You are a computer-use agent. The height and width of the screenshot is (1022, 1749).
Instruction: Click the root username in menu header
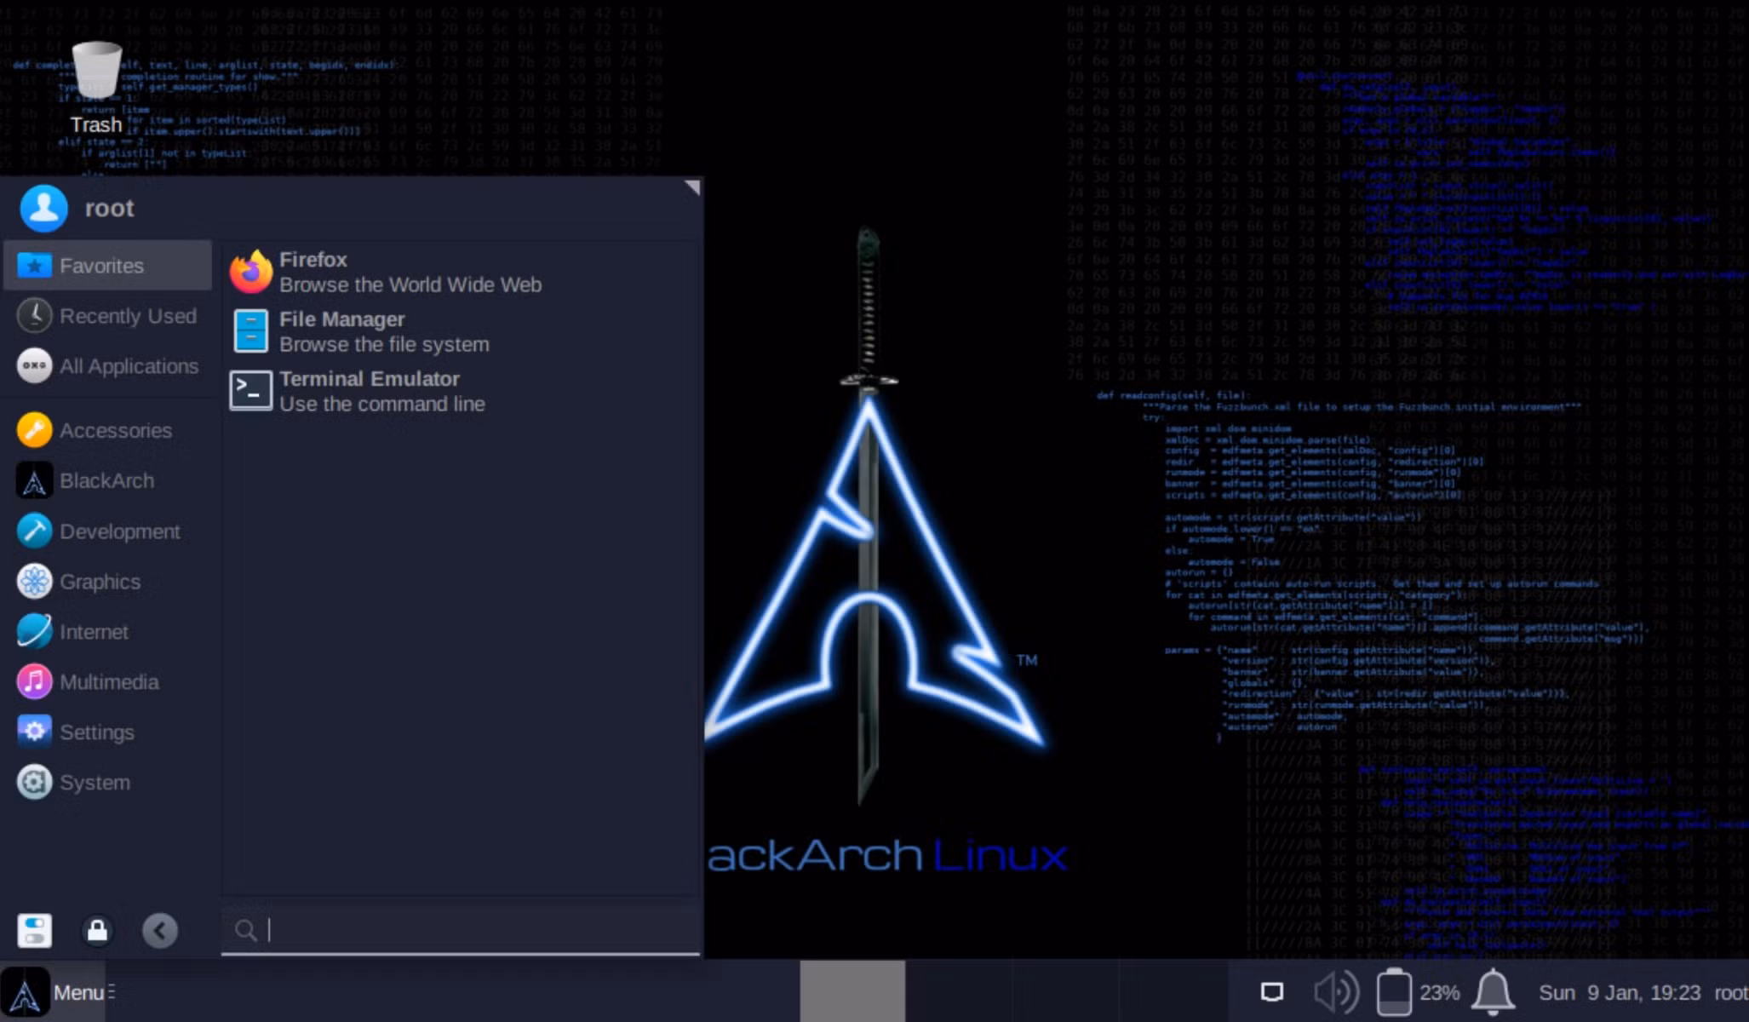(x=109, y=209)
